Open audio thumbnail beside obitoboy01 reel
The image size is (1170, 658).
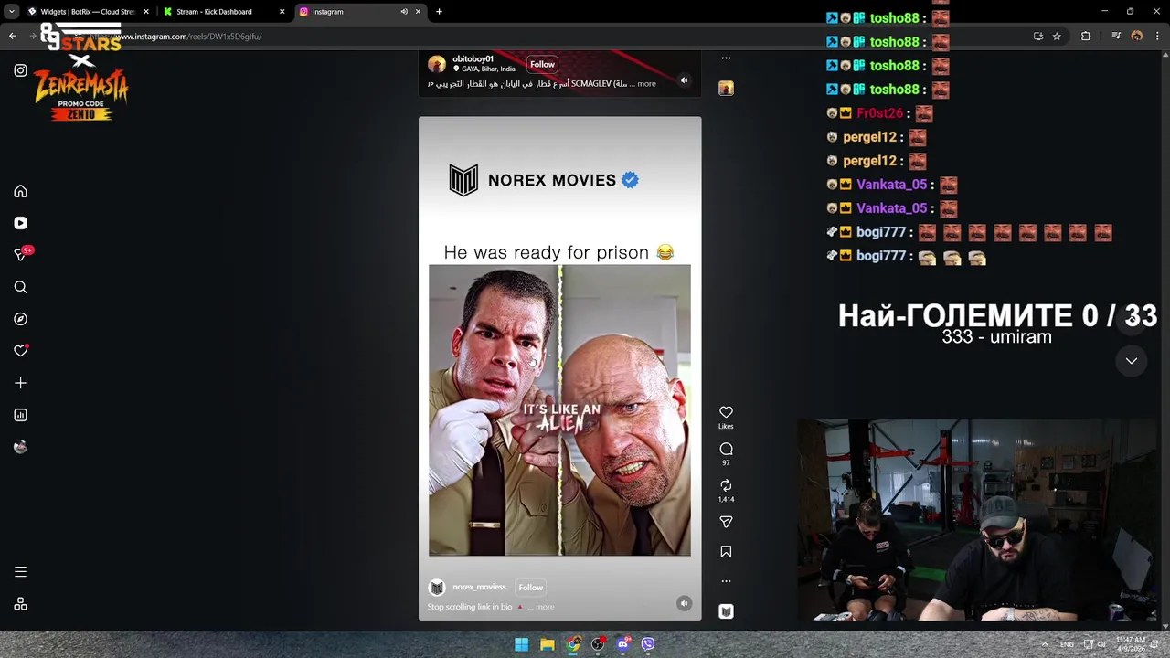tap(726, 89)
